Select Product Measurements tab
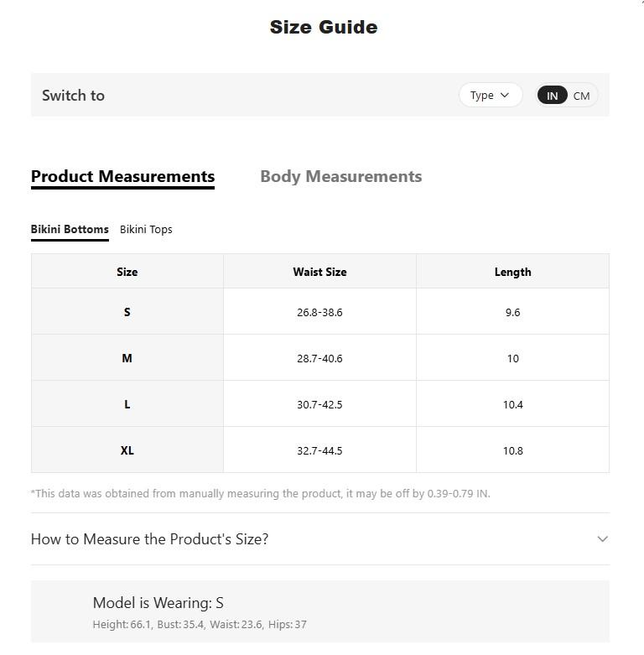This screenshot has height=655, width=644. click(x=122, y=176)
